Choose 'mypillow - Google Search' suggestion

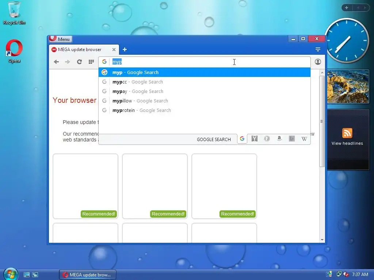[x=205, y=101]
